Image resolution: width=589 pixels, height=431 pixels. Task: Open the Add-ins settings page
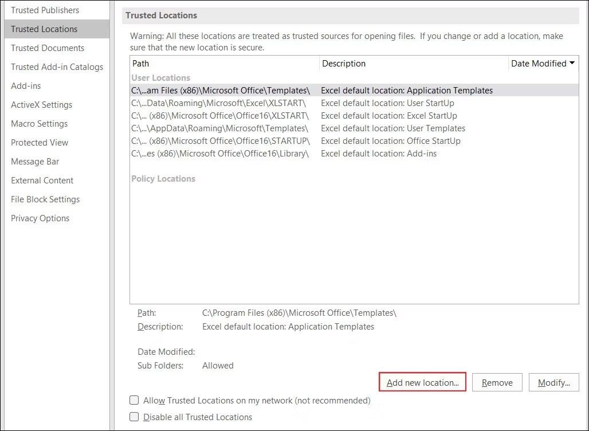click(26, 86)
